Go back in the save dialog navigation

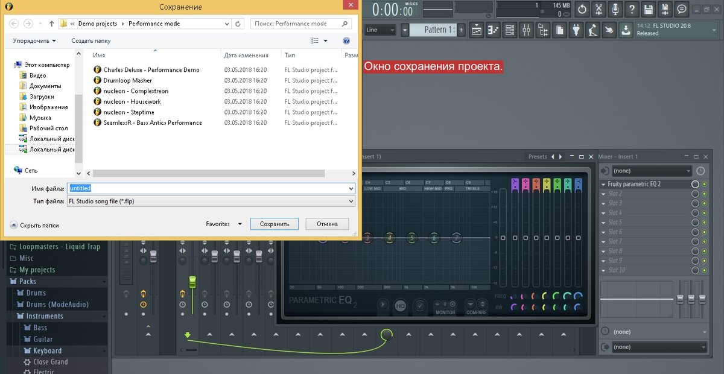[x=13, y=24]
